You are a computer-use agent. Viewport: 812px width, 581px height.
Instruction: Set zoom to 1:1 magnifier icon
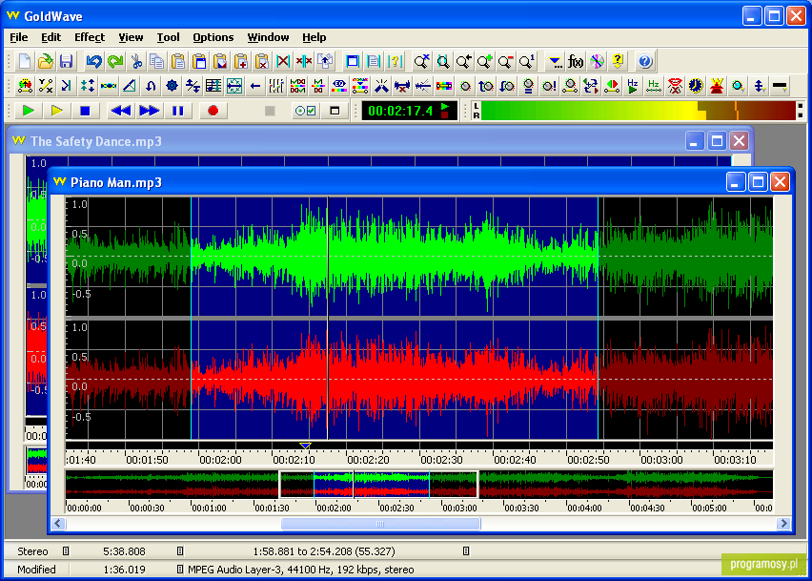pyautogui.click(x=527, y=62)
